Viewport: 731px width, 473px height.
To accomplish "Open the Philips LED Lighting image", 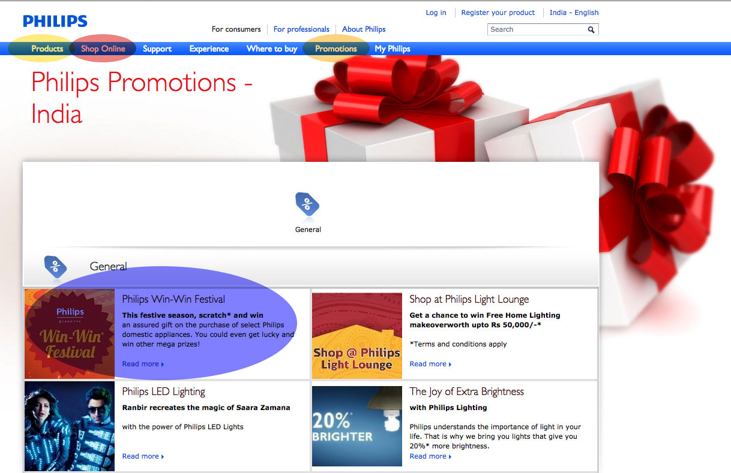I will (x=70, y=426).
